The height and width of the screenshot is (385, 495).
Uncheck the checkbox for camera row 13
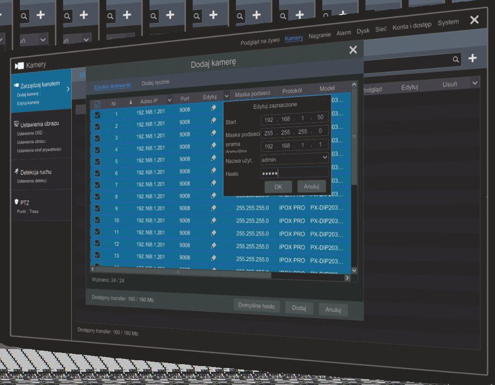pos(97,255)
